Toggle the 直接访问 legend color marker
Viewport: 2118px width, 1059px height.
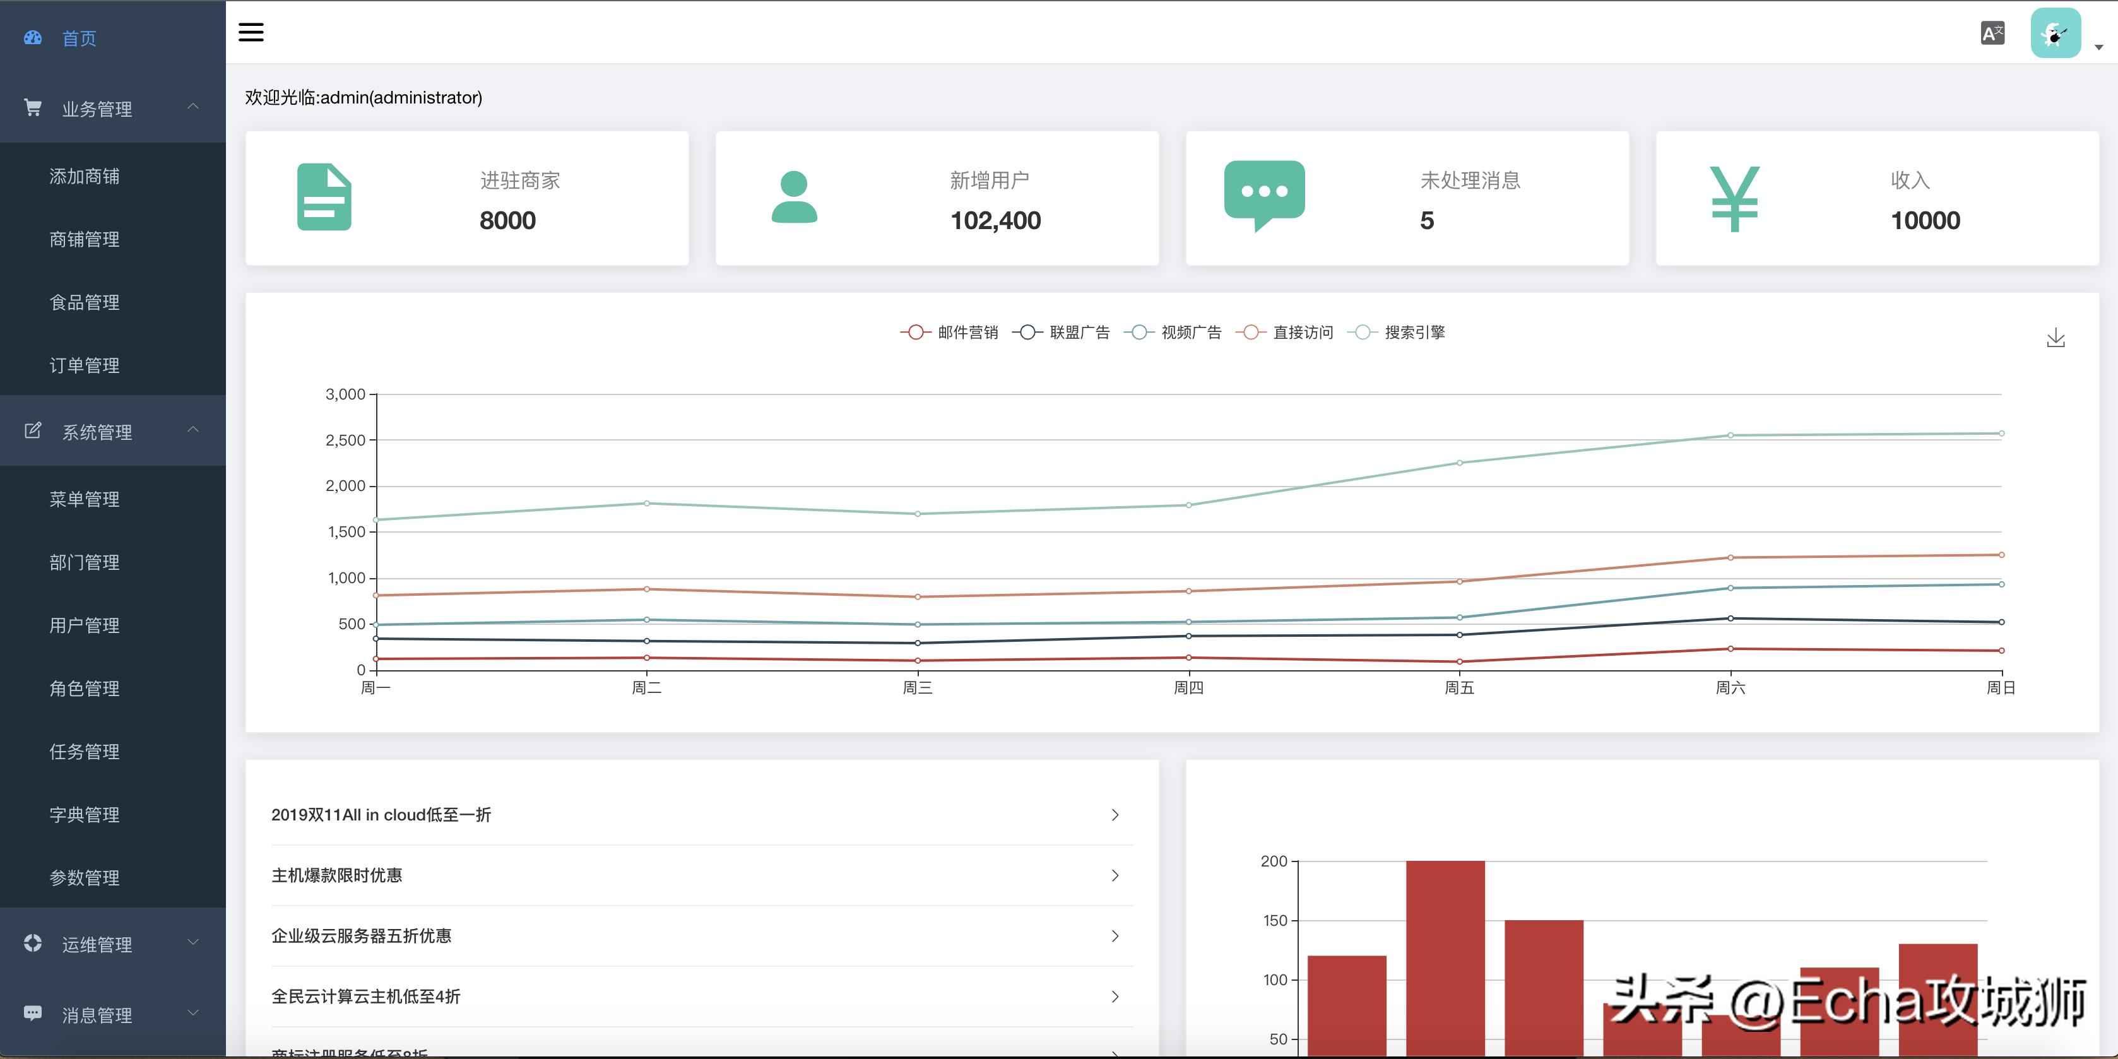[x=1251, y=332]
